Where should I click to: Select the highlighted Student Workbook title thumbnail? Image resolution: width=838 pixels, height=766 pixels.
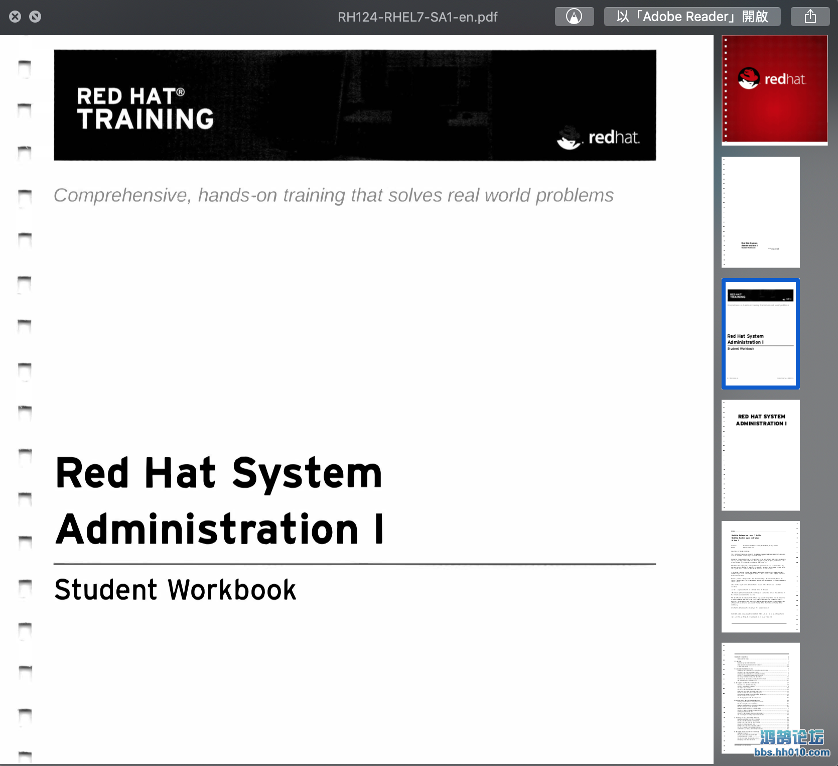tap(761, 334)
